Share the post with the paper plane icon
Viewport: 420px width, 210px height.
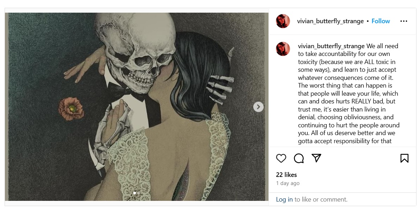coord(316,158)
